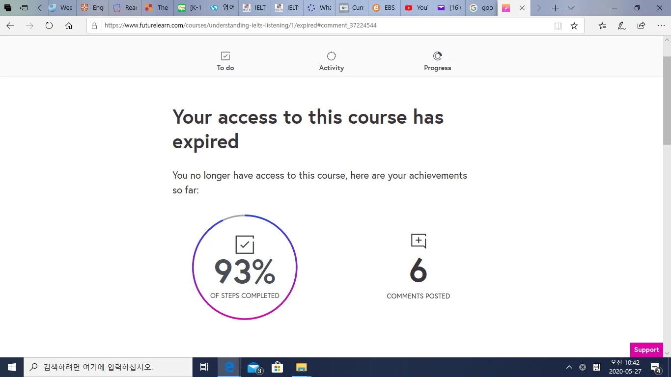The width and height of the screenshot is (671, 377).
Task: Open the To do section
Action: [x=225, y=61]
